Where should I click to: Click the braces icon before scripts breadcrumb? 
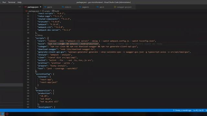pos(43,11)
